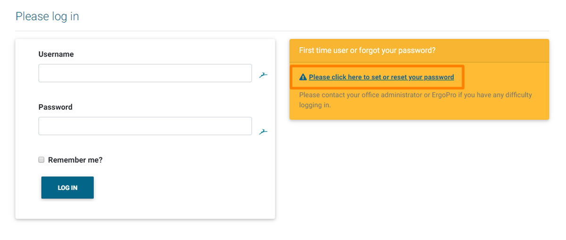The image size is (566, 240).
Task: Click the 'Please log in' heading
Action: (x=47, y=17)
